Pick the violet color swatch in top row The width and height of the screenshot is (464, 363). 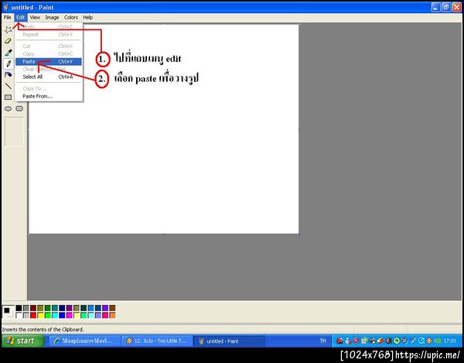(x=105, y=308)
